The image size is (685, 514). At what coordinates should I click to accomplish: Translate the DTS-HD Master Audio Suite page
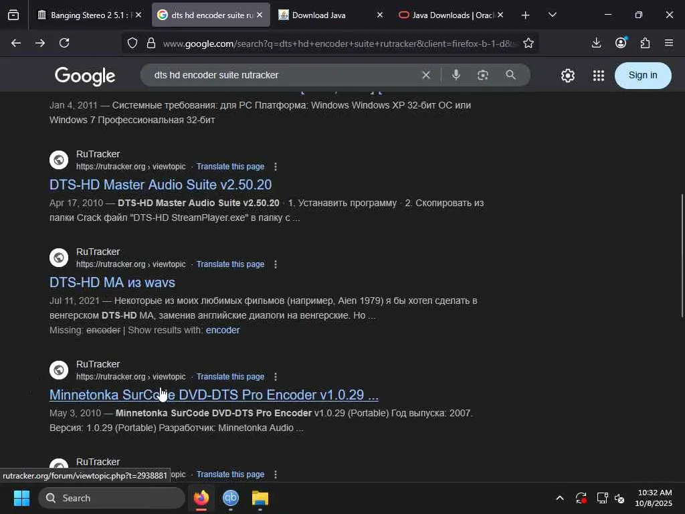[x=230, y=167]
